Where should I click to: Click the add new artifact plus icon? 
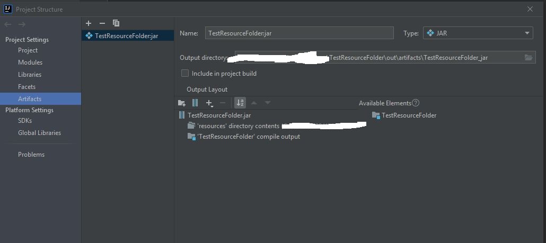[89, 23]
